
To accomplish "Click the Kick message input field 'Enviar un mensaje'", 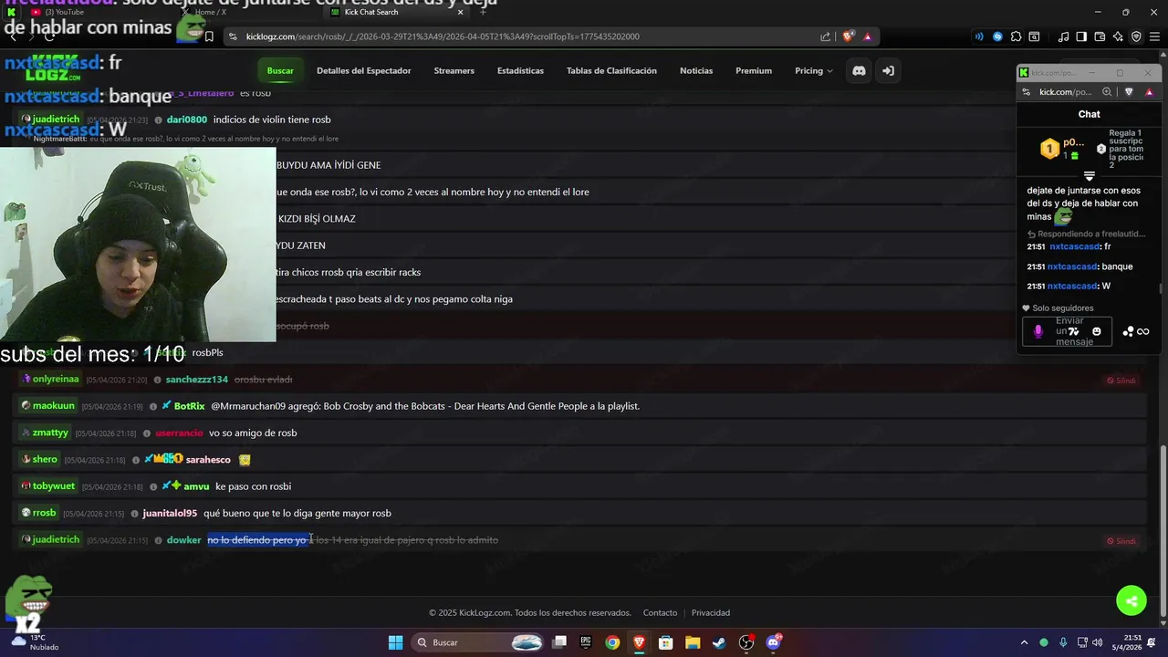I will pyautogui.click(x=1067, y=331).
